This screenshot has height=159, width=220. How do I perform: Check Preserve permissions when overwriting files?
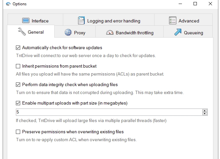click(x=18, y=132)
